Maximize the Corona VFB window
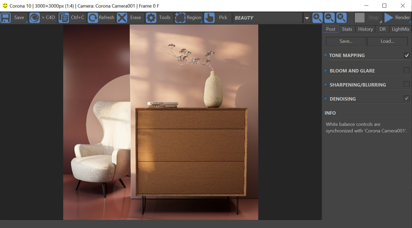Viewport: 412px width, 228px height. (384, 5)
